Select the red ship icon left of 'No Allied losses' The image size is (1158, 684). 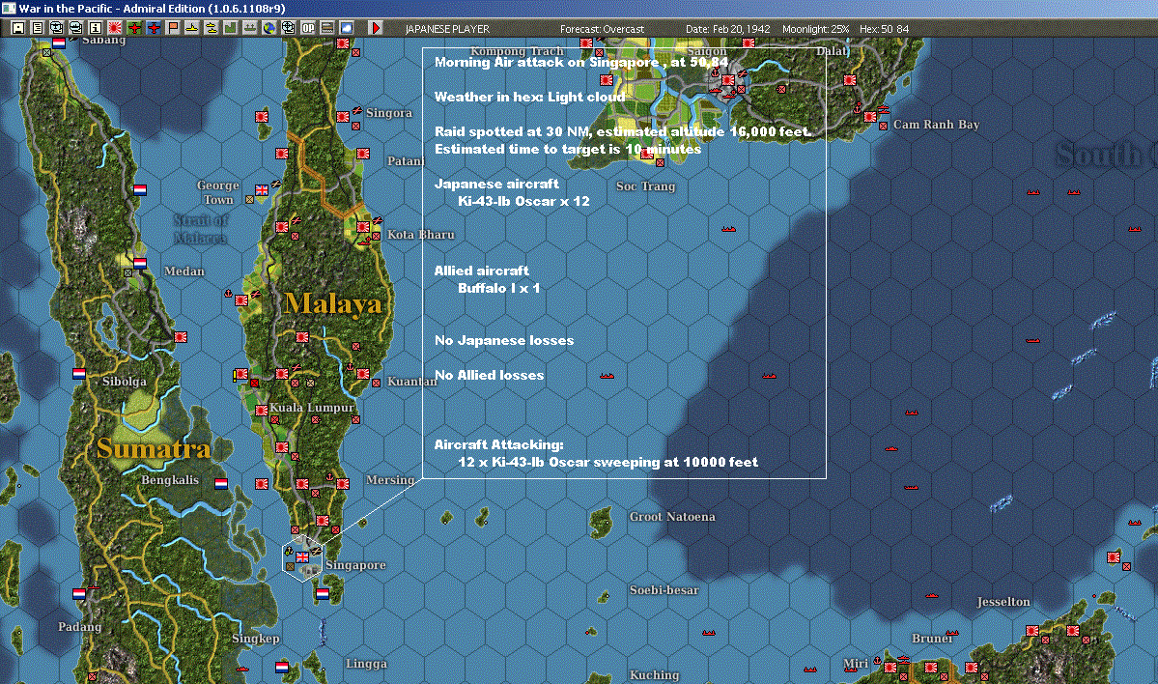pos(607,376)
